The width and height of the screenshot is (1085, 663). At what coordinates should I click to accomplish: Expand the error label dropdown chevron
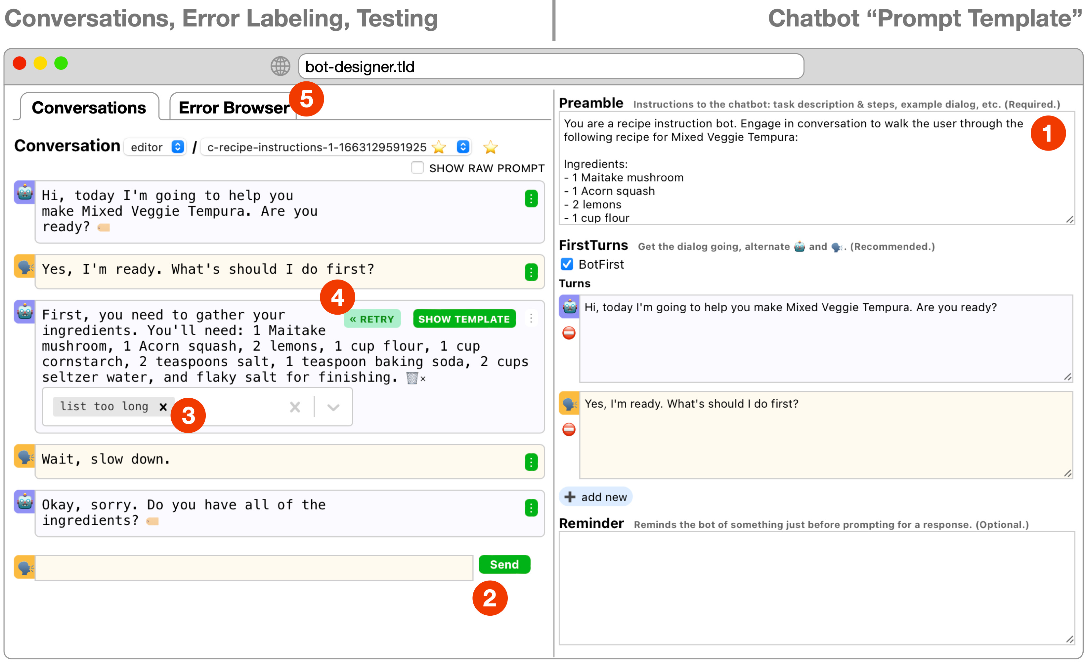point(333,407)
